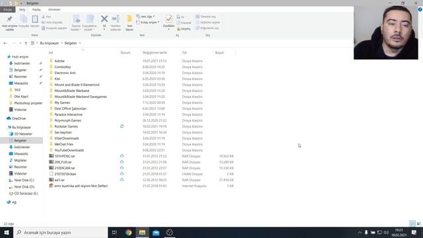Sort by the Ad column header
423x238 pixels.
[x=51, y=53]
